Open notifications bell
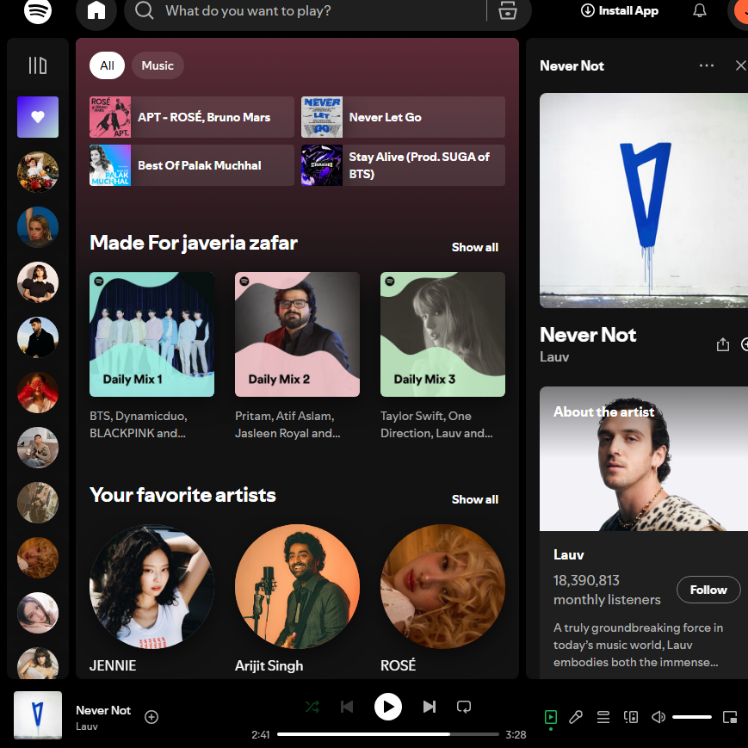The height and width of the screenshot is (748, 748). click(699, 10)
